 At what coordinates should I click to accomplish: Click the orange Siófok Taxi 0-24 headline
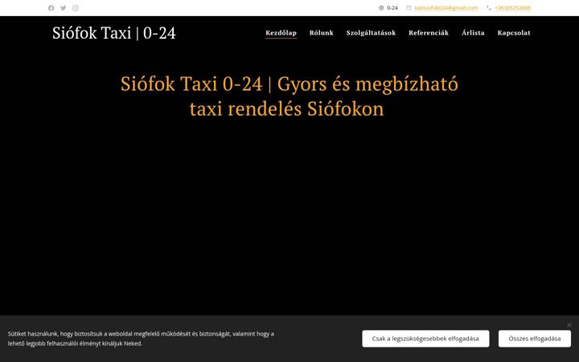click(x=289, y=96)
